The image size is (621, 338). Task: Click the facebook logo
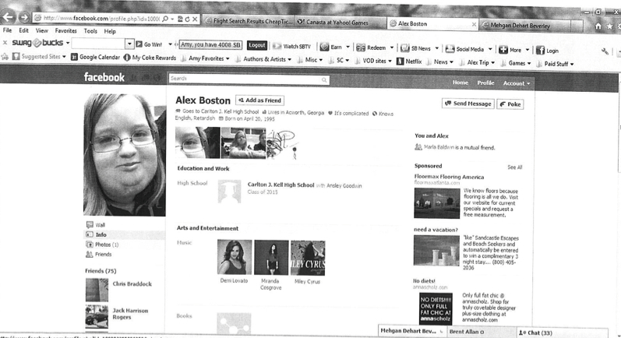tap(104, 77)
